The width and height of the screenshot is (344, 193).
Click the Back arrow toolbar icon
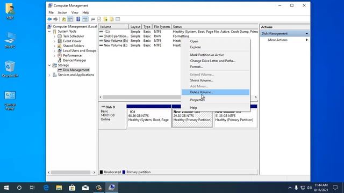coord(49,19)
